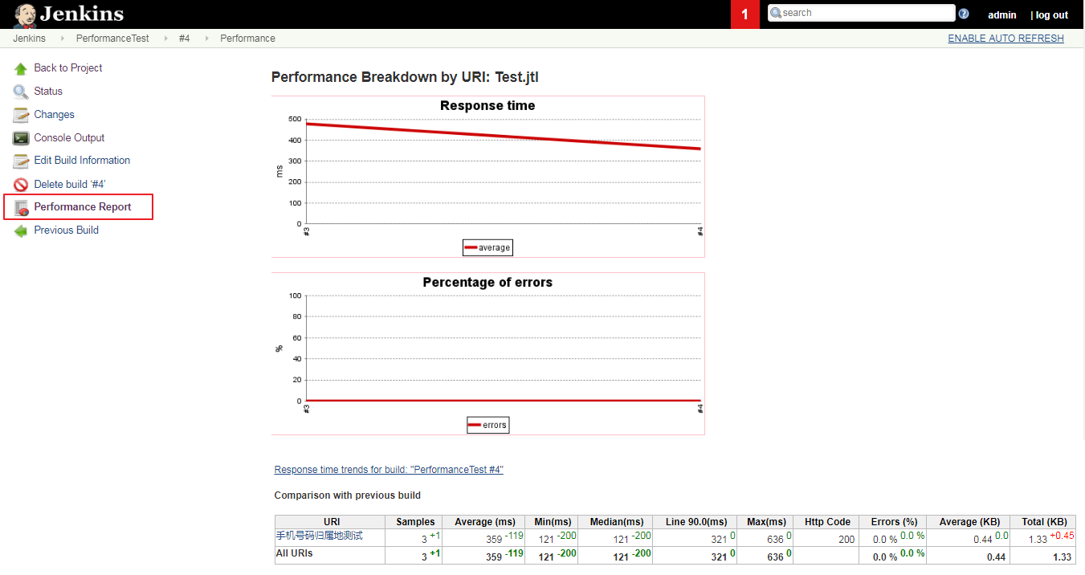Click the Performance Report icon
Image resolution: width=1085 pixels, height=575 pixels.
tap(22, 207)
